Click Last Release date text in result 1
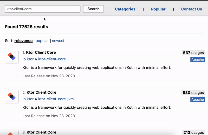This screenshot has height=135, width=208. (49, 76)
